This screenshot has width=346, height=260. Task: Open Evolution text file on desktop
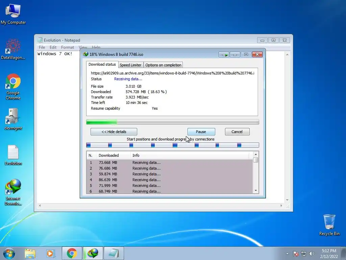point(13,155)
